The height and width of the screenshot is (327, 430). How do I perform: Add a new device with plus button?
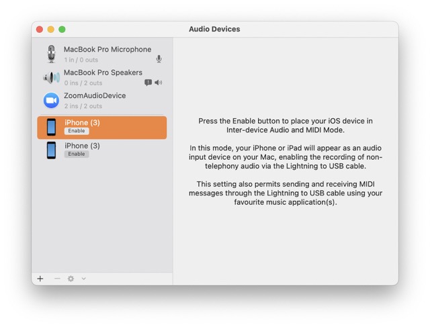coord(40,279)
